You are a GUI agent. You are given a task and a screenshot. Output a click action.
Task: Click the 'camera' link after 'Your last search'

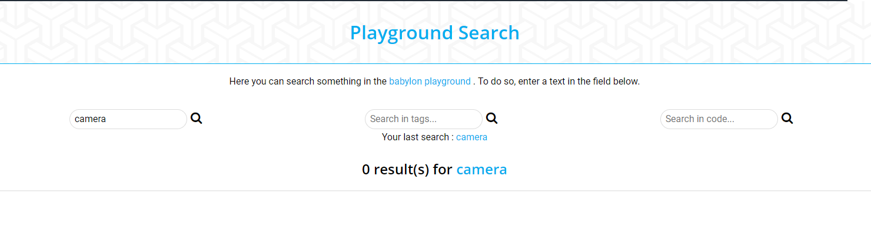click(471, 137)
